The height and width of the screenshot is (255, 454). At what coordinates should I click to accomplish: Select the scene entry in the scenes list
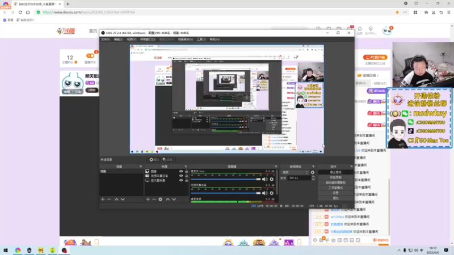pos(121,172)
